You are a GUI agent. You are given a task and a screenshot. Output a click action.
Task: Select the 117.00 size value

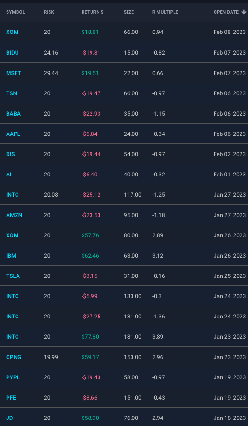click(x=132, y=195)
